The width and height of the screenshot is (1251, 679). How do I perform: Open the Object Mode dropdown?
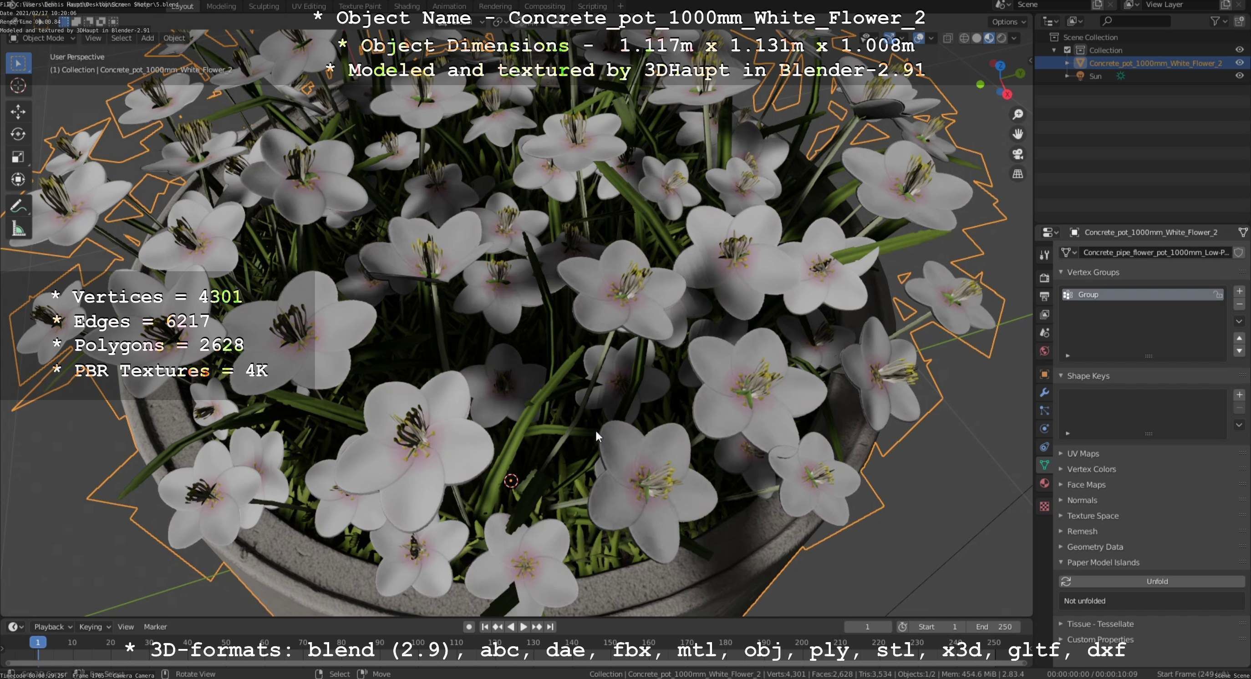[x=43, y=38]
